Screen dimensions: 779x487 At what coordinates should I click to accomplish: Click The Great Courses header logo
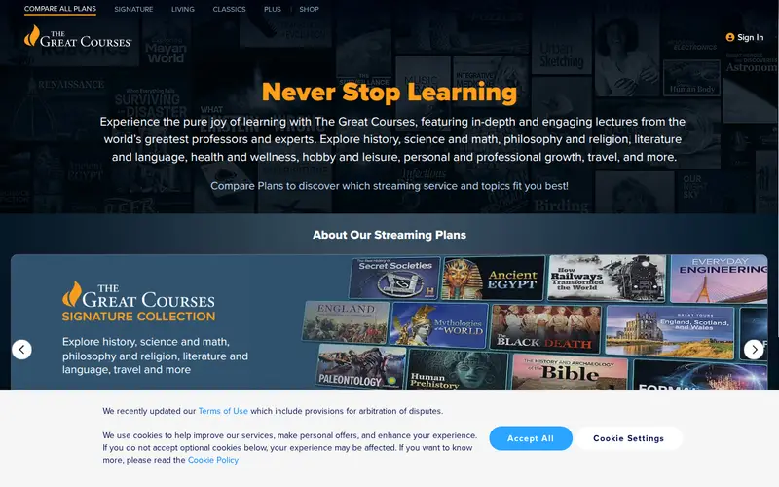click(78, 36)
